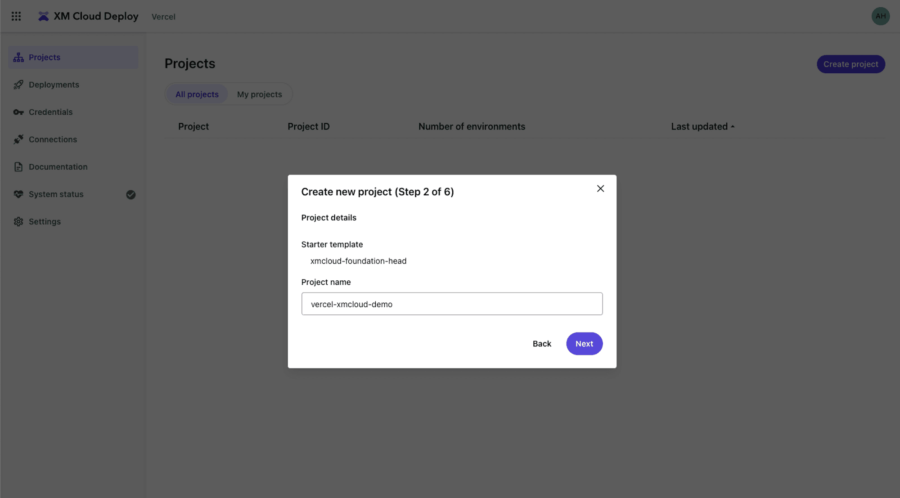Click the Connections plug icon
900x498 pixels.
click(x=18, y=139)
